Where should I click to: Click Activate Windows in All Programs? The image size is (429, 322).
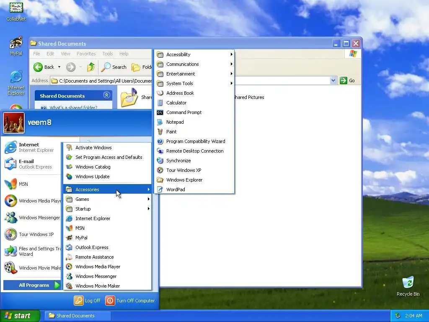tap(107, 148)
